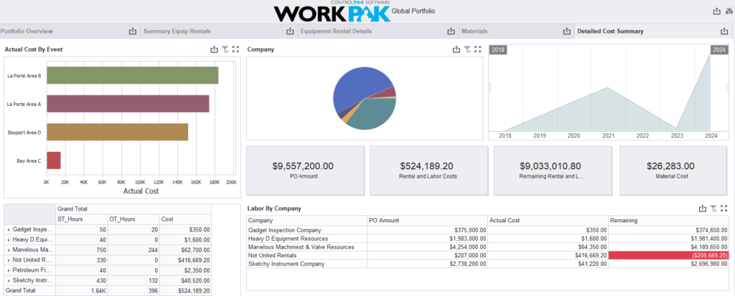Click the PO Amount card
This screenshot has width=735, height=296.
click(305, 170)
